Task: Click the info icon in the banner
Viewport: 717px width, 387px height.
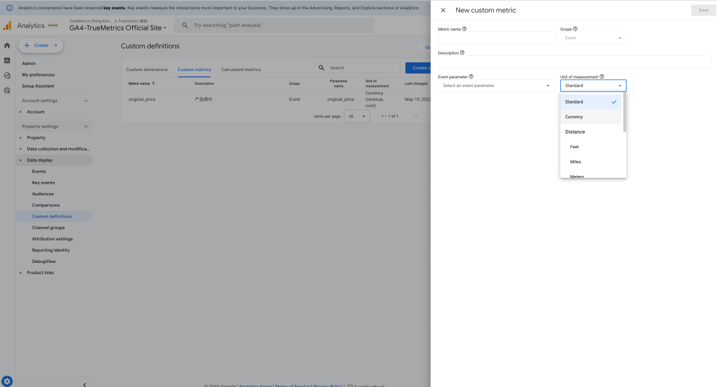Action: [x=9, y=8]
